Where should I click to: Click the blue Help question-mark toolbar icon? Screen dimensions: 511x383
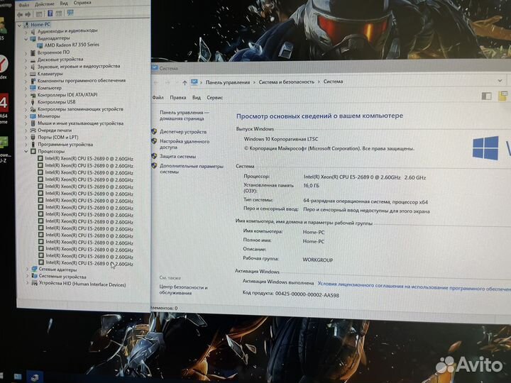click(50, 13)
